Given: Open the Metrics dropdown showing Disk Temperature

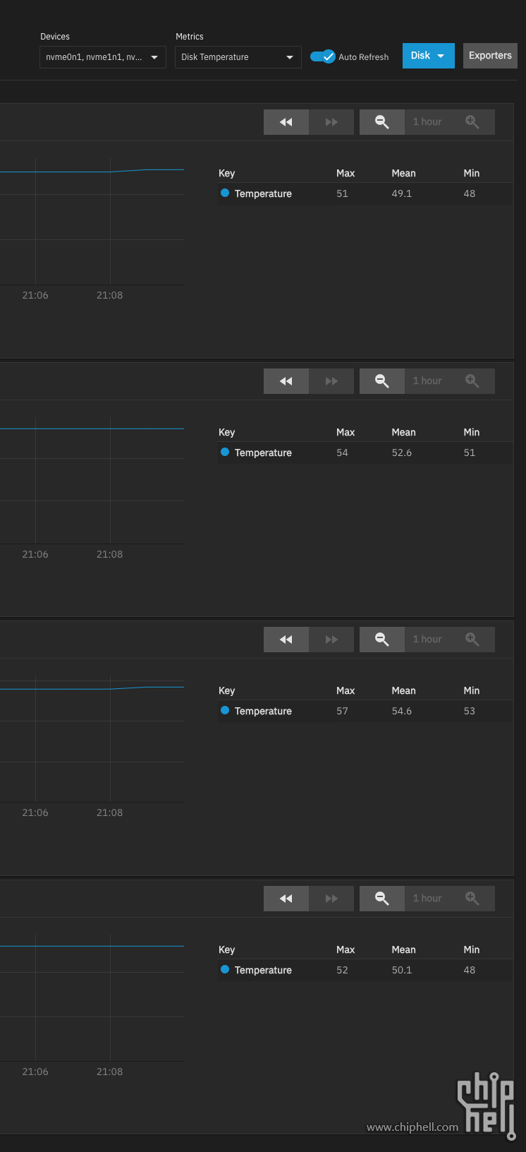Looking at the screenshot, I should 238,57.
